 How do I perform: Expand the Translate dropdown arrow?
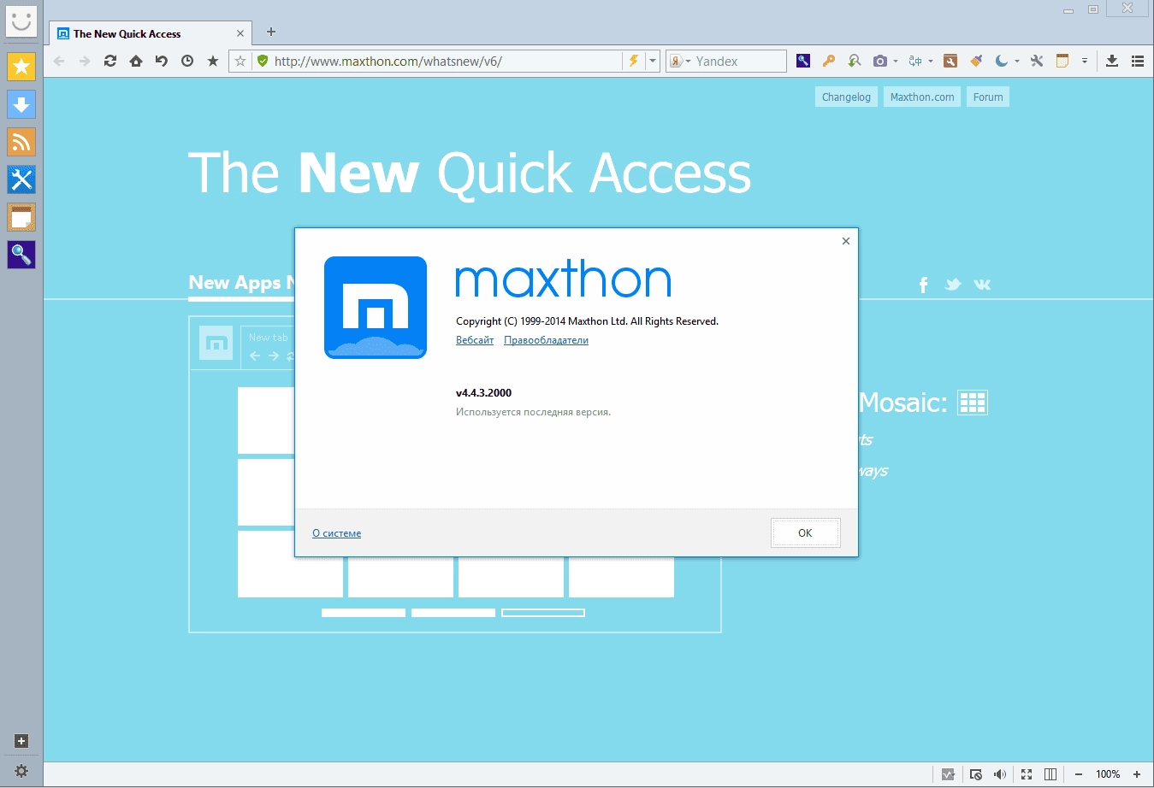point(931,62)
